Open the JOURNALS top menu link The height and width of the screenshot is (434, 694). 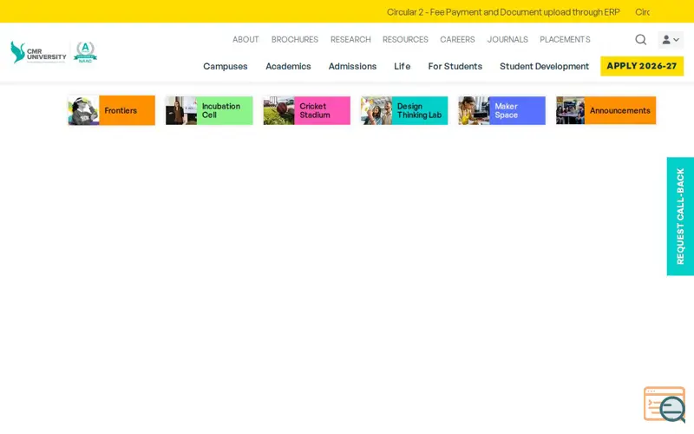tap(507, 39)
